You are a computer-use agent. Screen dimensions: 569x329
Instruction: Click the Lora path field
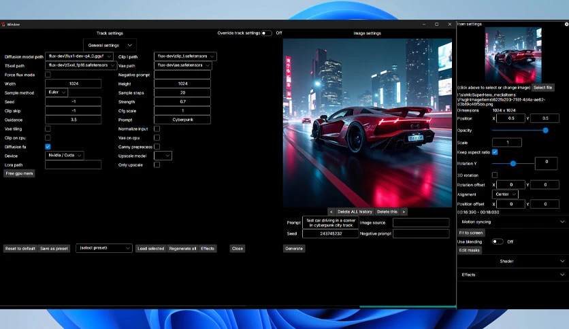74,165
